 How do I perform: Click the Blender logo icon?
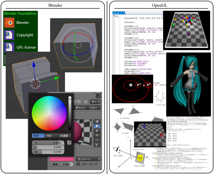pos(9,22)
